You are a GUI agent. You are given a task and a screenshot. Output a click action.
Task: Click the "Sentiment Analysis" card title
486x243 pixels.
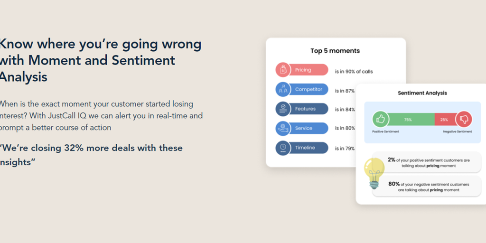tap(422, 93)
